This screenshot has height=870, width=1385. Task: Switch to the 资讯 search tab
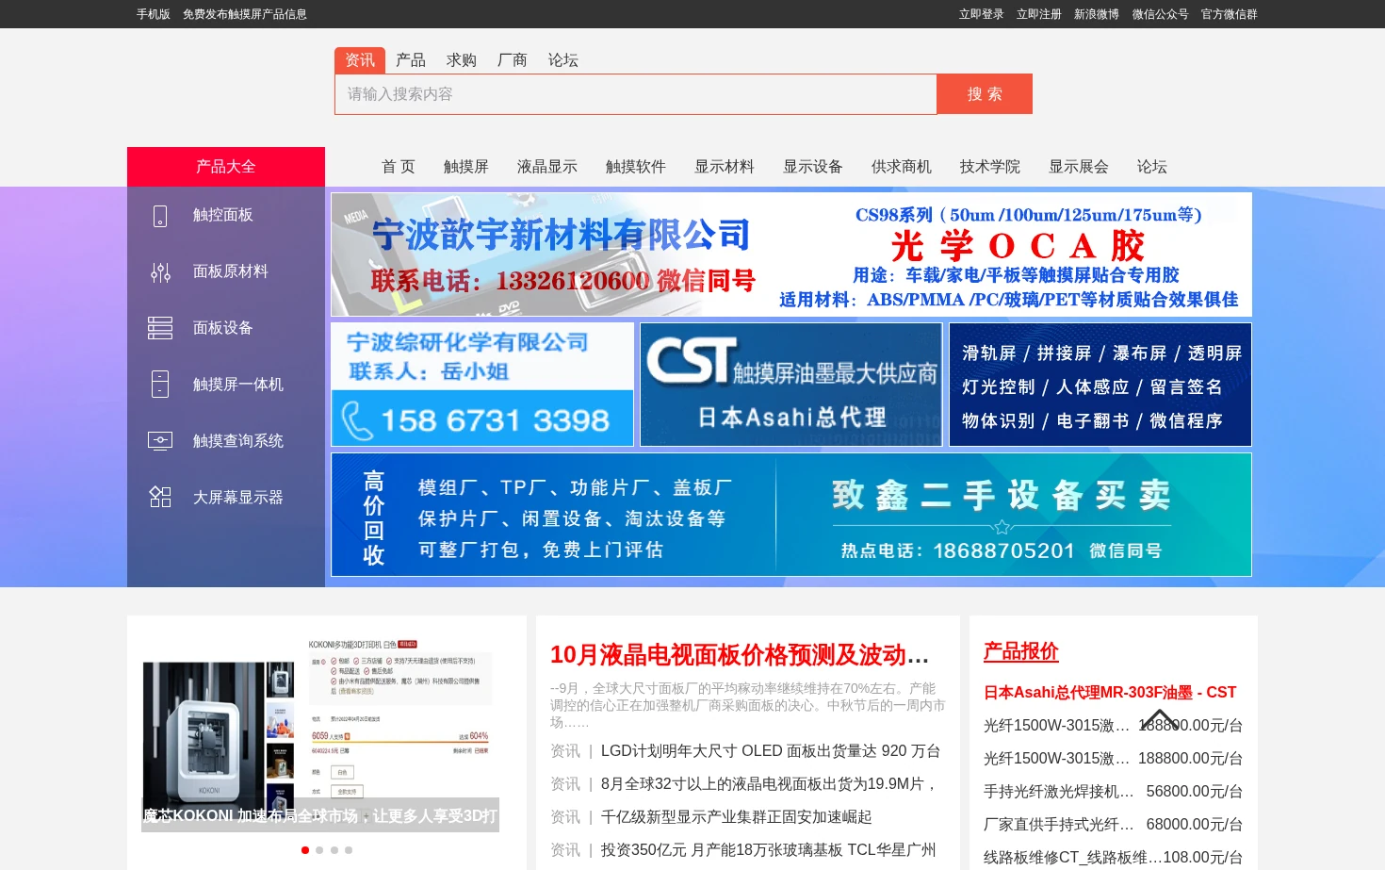[360, 60]
